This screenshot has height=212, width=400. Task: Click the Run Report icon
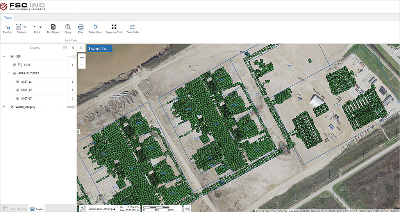53,27
